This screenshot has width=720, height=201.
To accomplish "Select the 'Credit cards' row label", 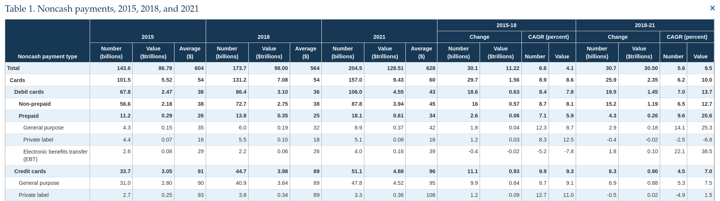I will [x=30, y=171].
